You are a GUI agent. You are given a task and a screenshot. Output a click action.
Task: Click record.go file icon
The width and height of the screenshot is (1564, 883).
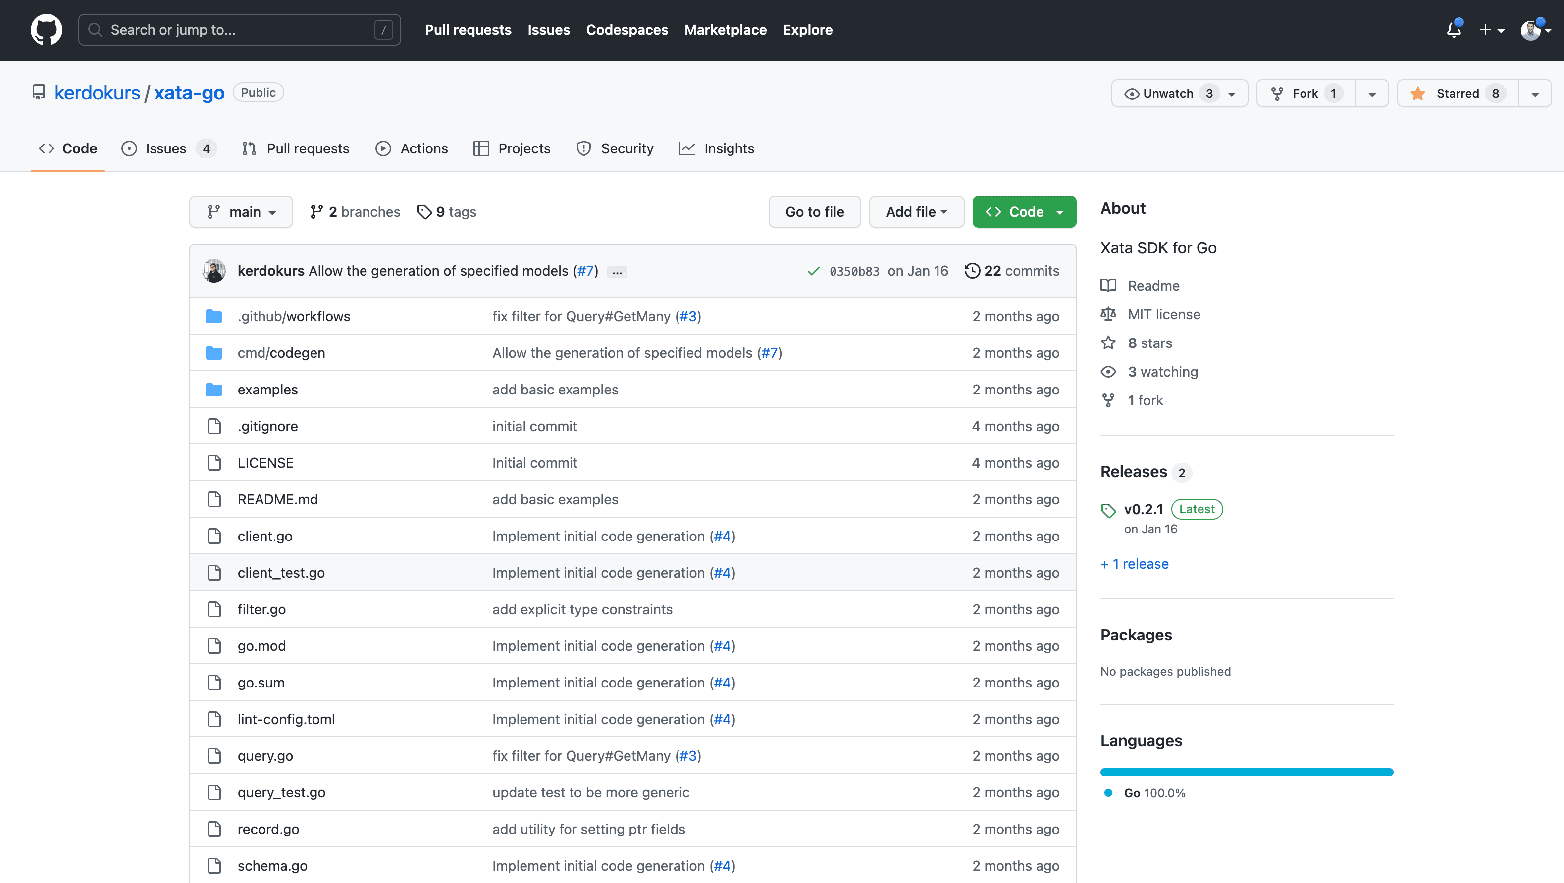point(214,829)
